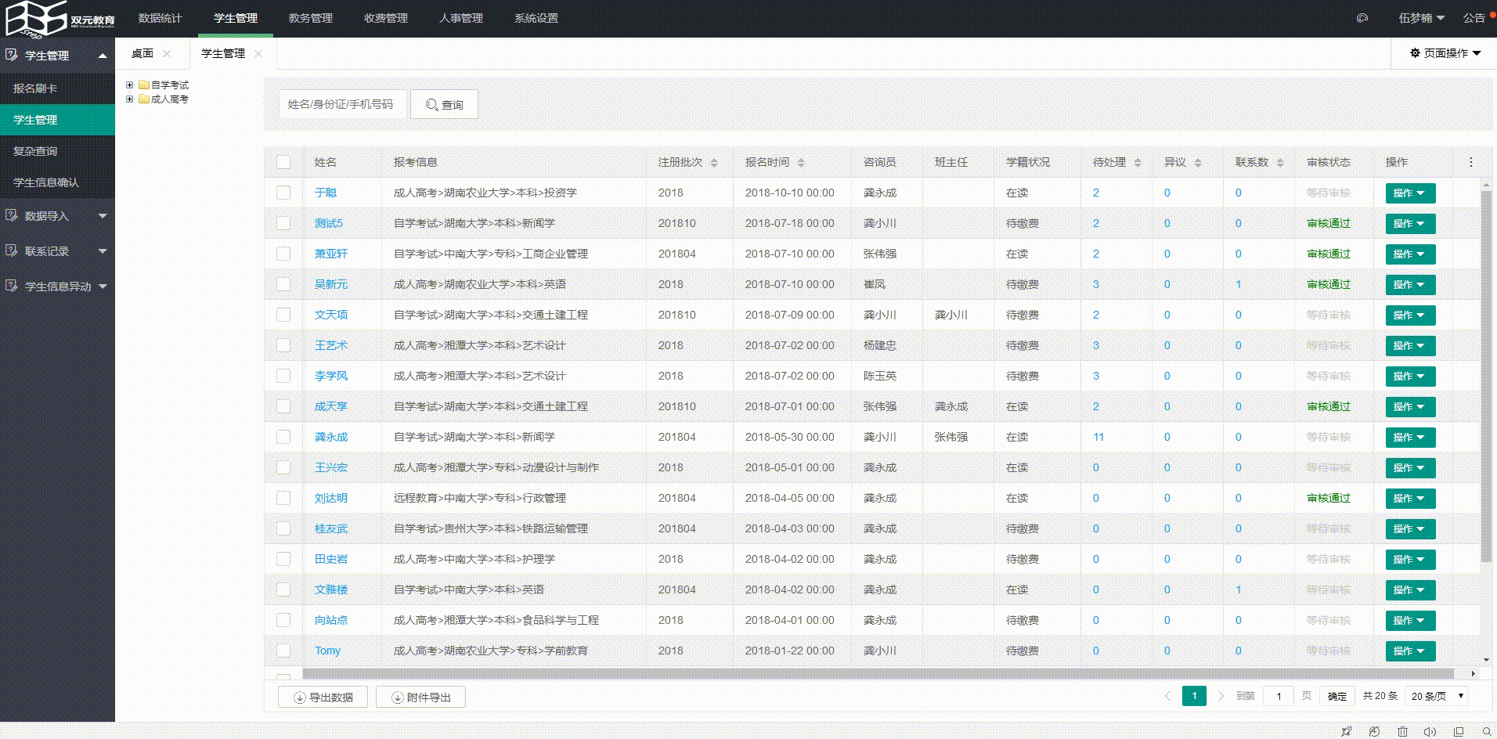
Task: Go to next page with right chevron
Action: click(x=1221, y=696)
